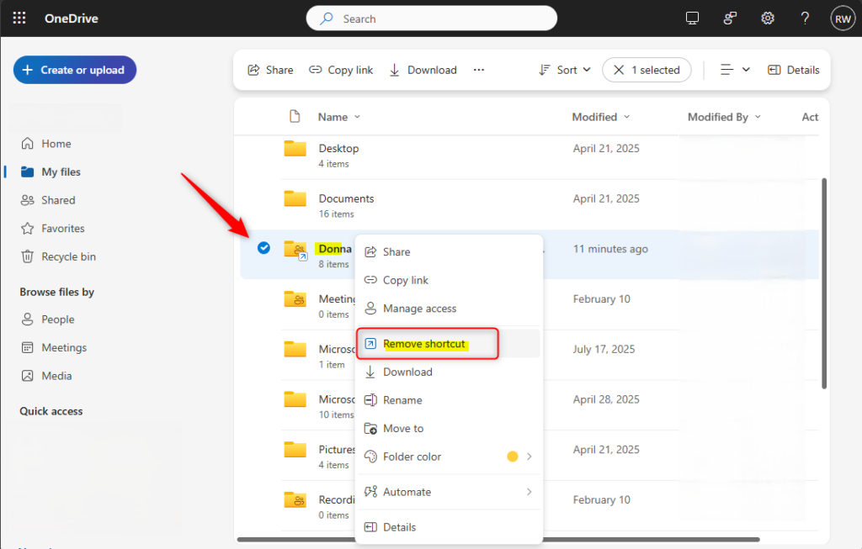The image size is (862, 549).
Task: Expand the Automate submenu arrow
Action: (x=529, y=492)
